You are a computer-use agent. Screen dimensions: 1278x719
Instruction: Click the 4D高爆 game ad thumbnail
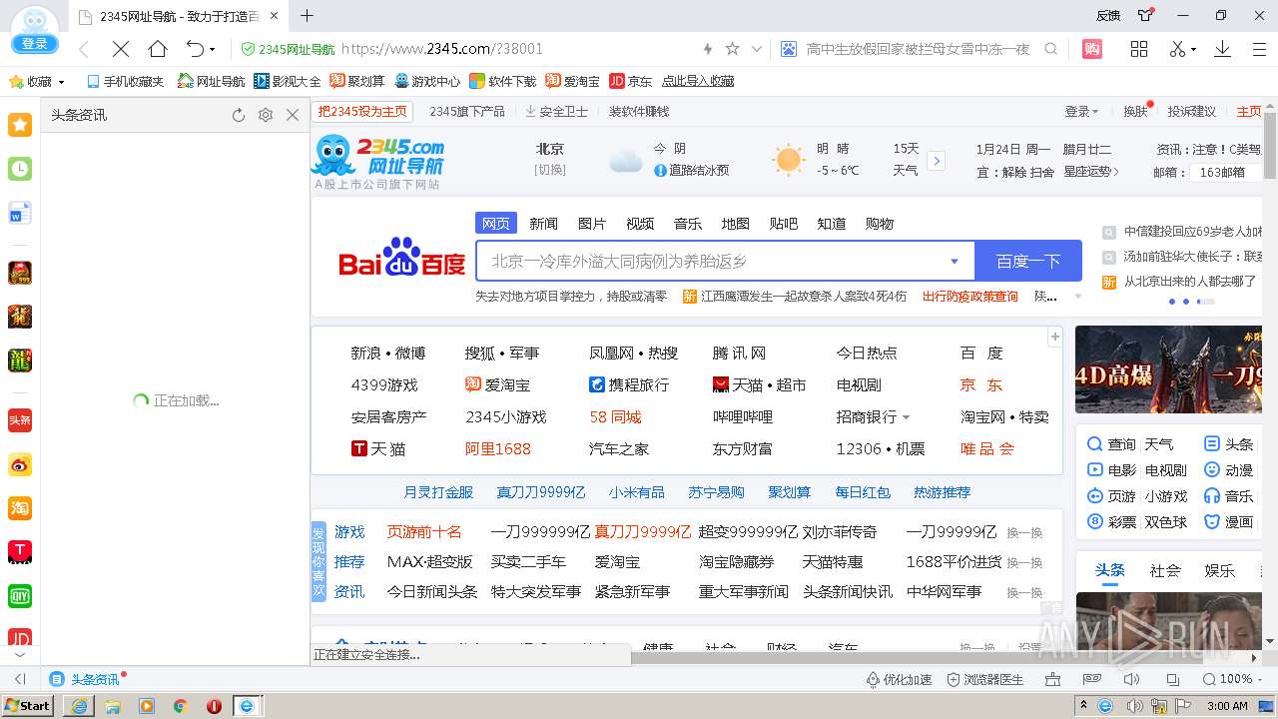1168,369
